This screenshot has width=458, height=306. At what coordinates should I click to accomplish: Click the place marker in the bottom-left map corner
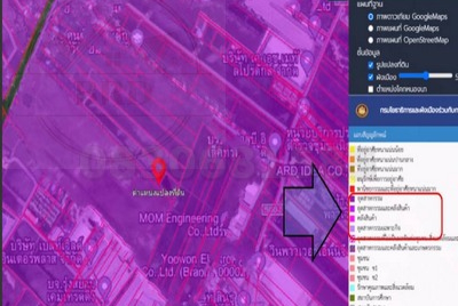click(x=104, y=284)
